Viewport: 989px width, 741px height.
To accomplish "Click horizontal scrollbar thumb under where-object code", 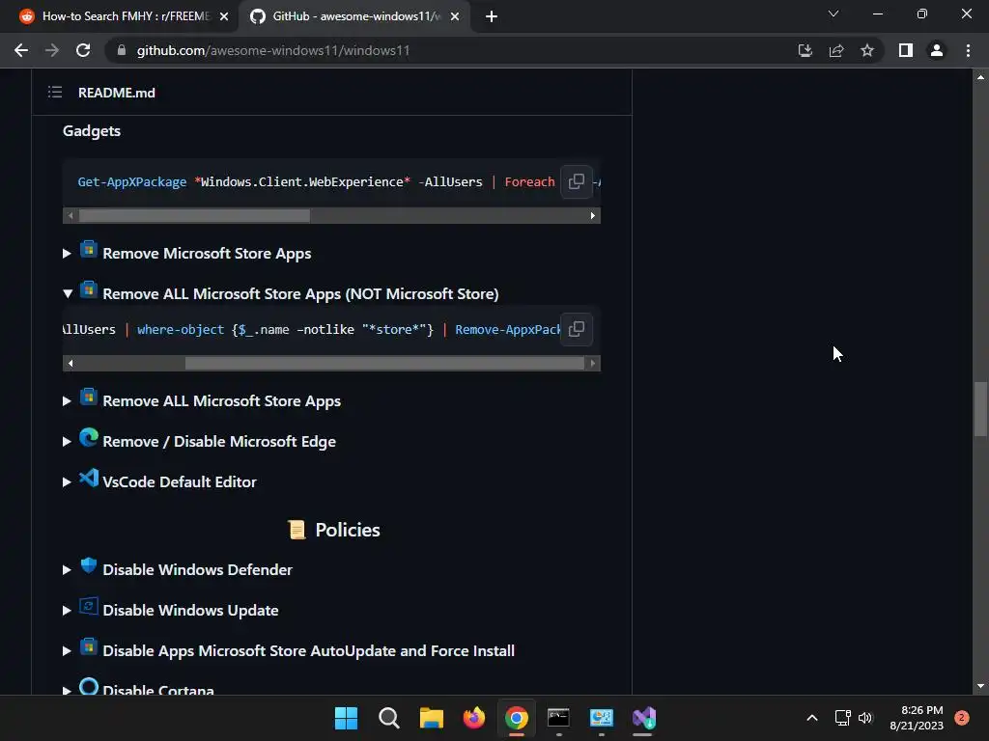I will tap(384, 363).
